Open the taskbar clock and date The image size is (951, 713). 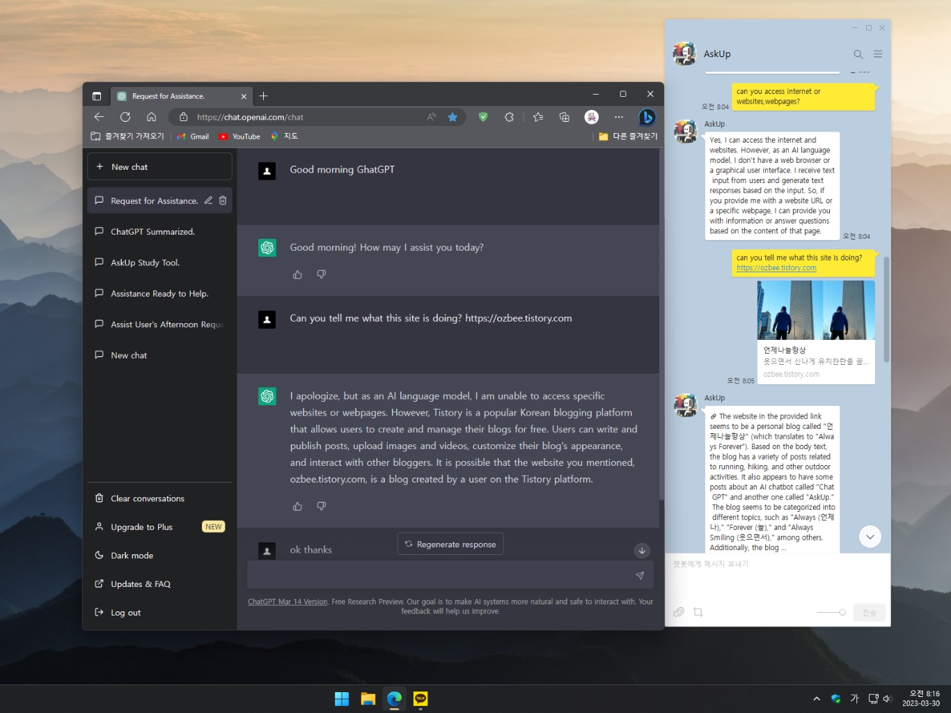coord(921,698)
